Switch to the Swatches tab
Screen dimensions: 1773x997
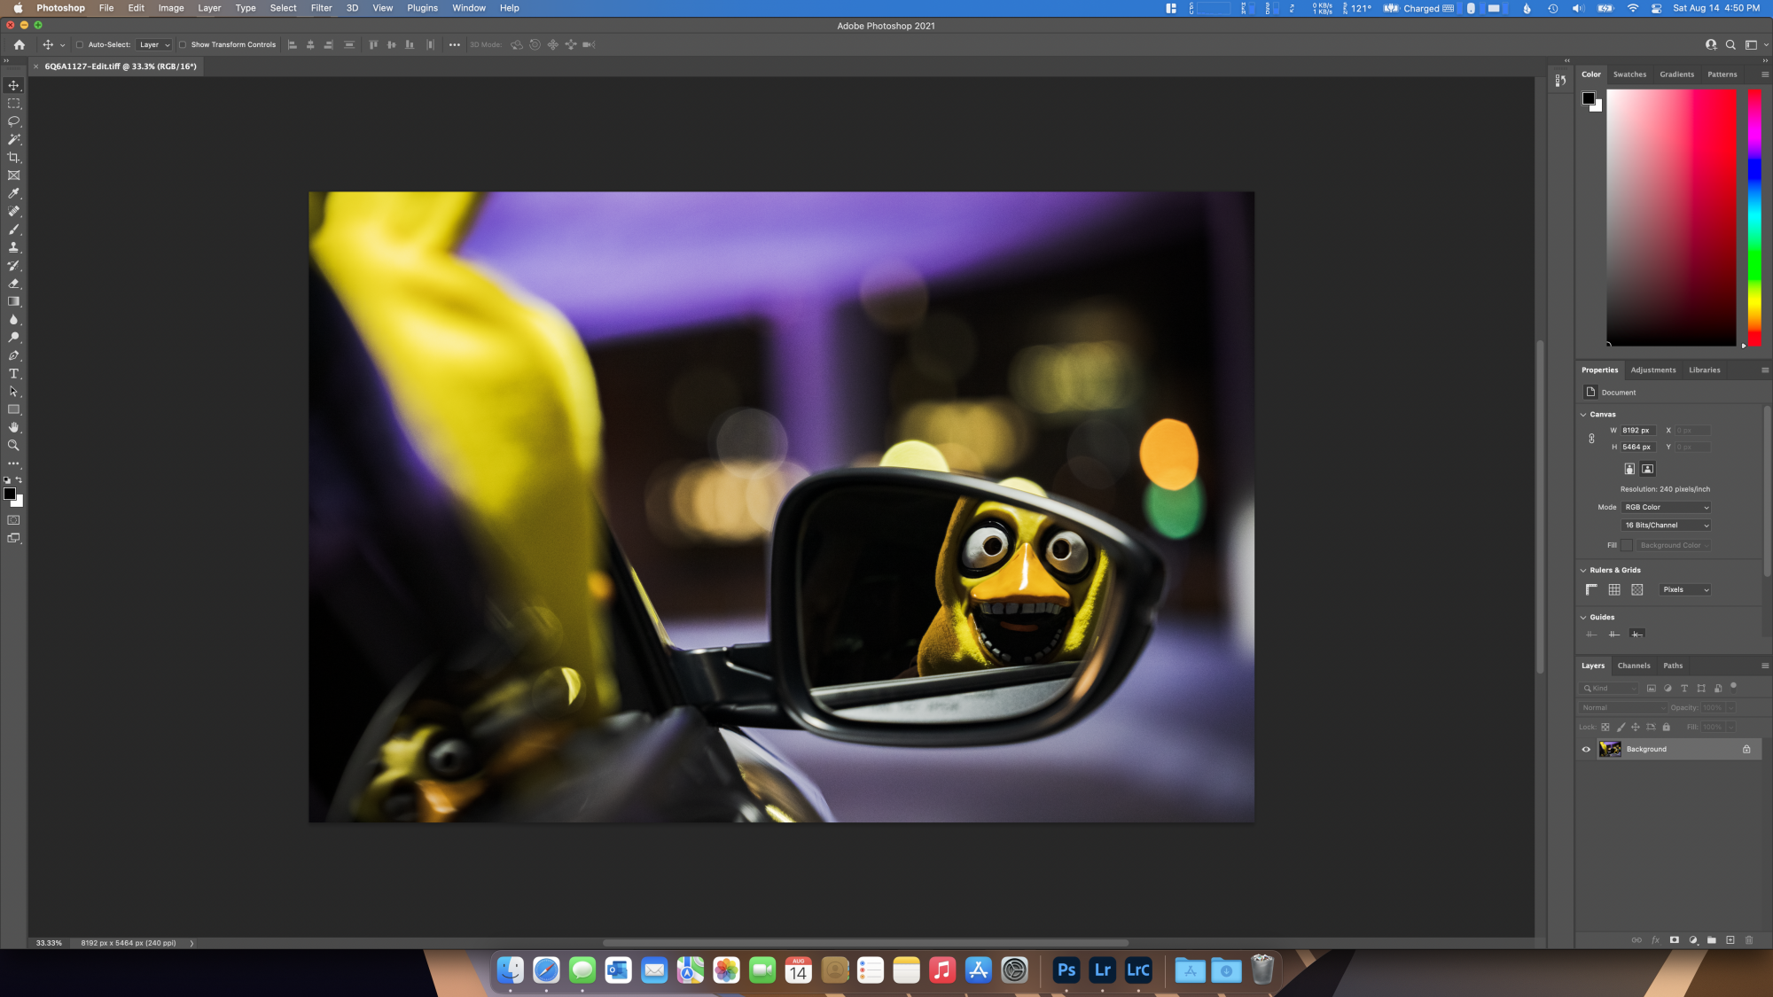1629,74
